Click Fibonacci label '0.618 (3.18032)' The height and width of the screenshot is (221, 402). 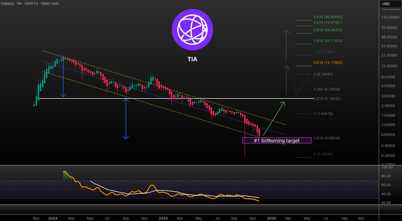(x=327, y=99)
